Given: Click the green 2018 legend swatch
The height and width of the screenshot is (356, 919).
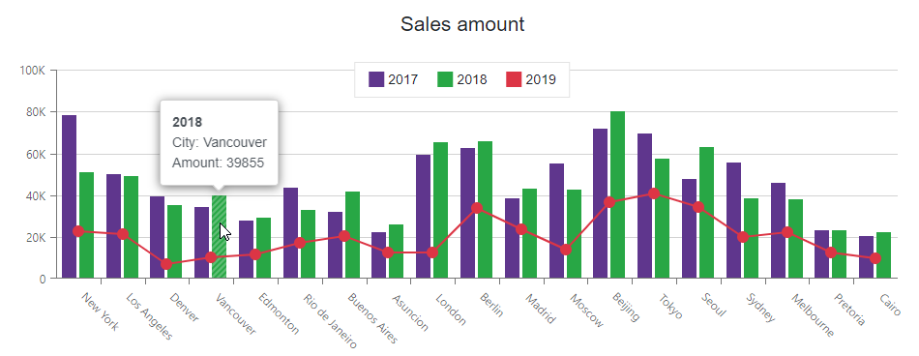Looking at the screenshot, I should [445, 79].
